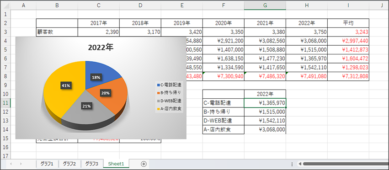Click the blue 18% pie slice
The image size is (389, 170).
(99, 74)
